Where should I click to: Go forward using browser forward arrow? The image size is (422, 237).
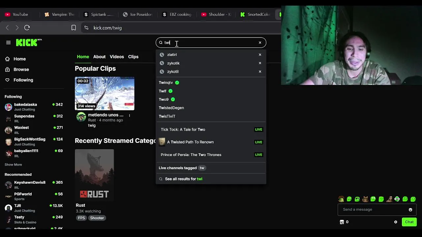click(17, 28)
